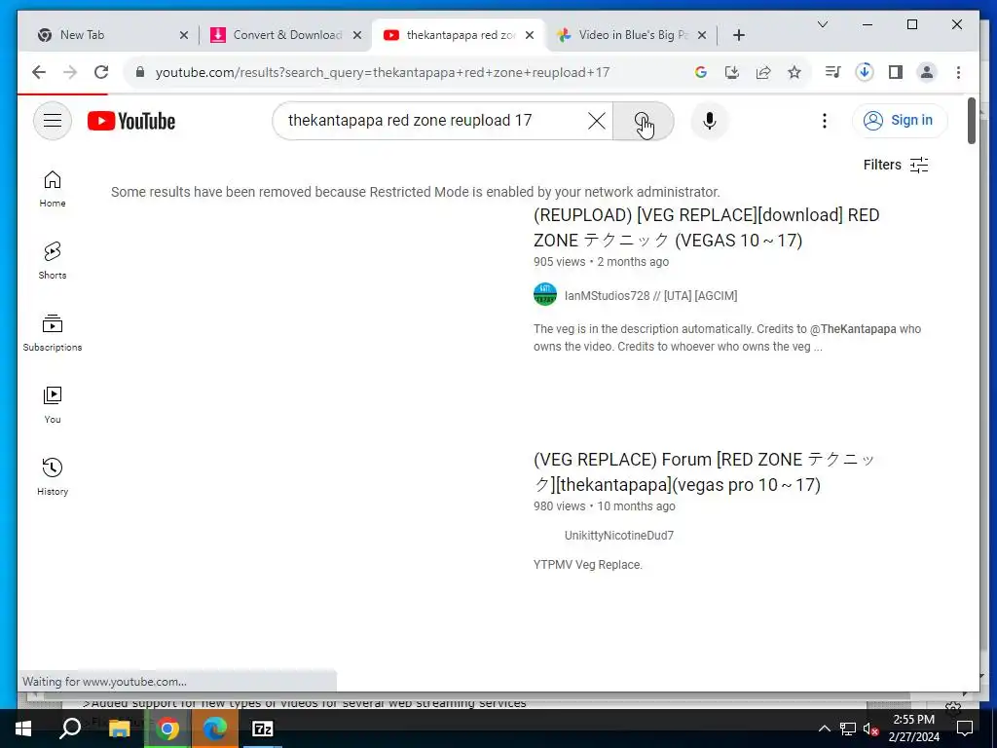Visit IanMStudios728 // [UTA] [AGCIM] channel
997x748 pixels.
pos(650,296)
